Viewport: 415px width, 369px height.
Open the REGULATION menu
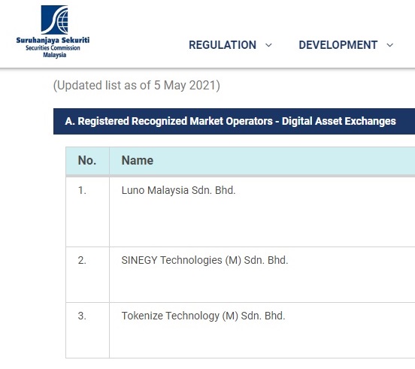pyautogui.click(x=223, y=45)
